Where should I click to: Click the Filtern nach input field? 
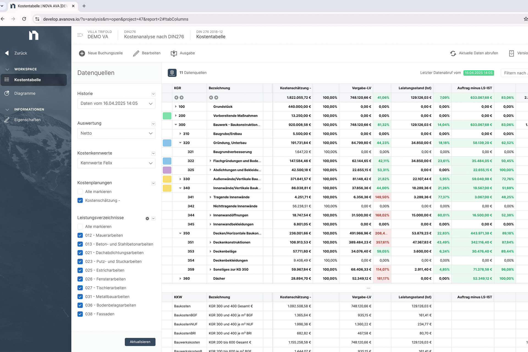(x=515, y=73)
